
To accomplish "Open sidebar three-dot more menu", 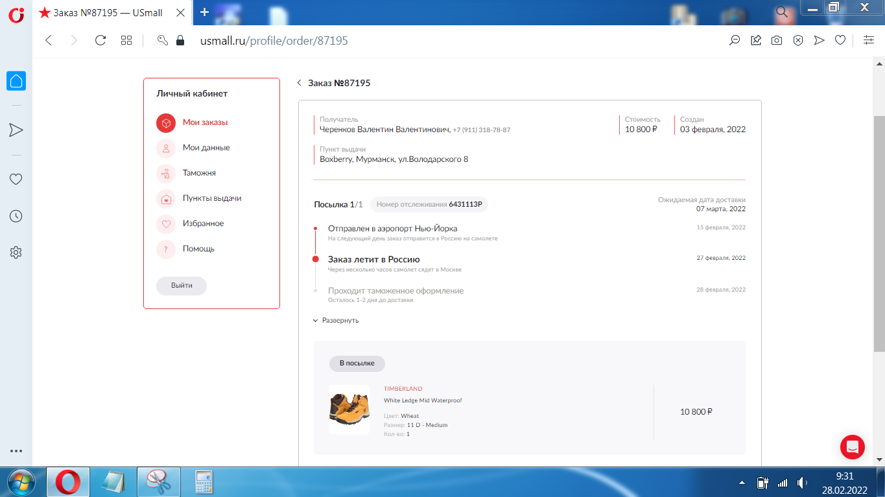I will click(16, 451).
